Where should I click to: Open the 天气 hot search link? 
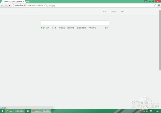click(x=48, y=28)
